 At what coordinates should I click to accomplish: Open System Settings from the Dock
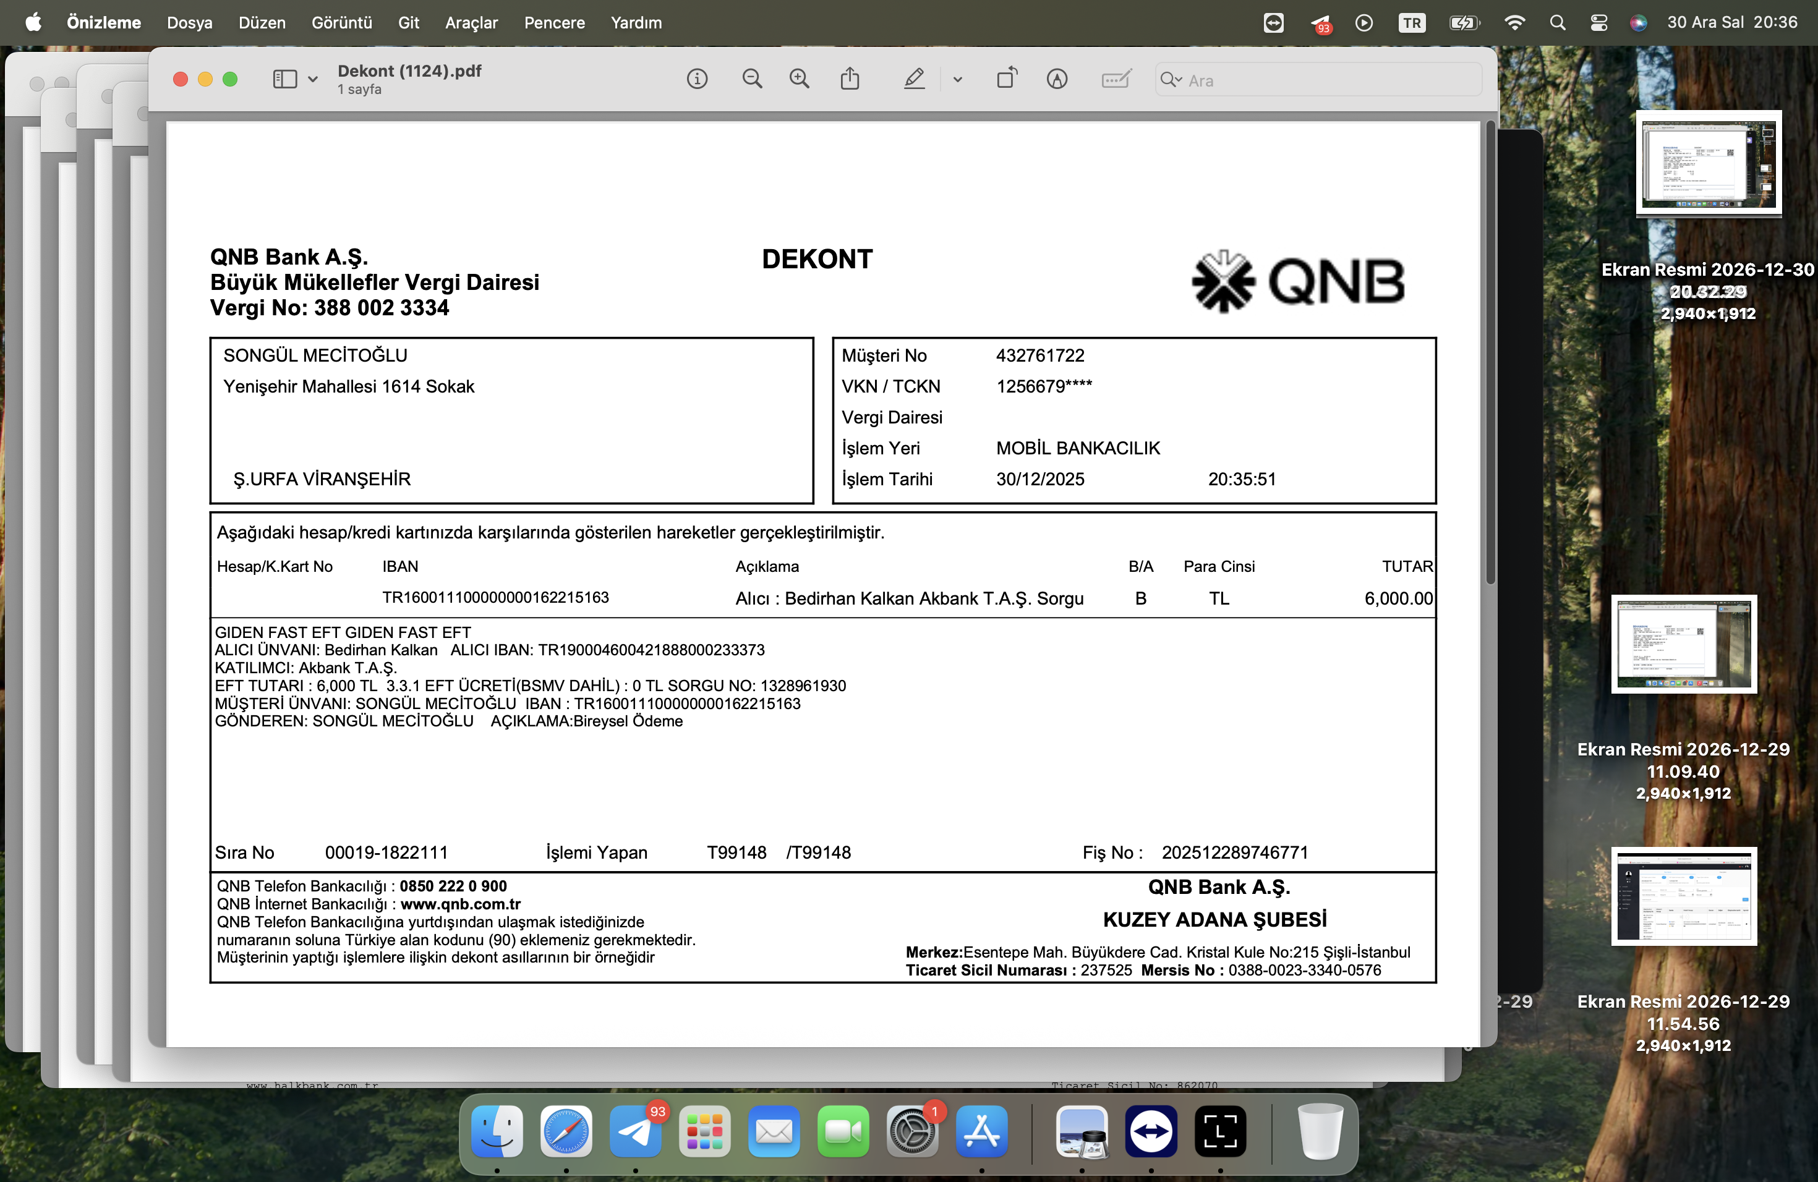pyautogui.click(x=912, y=1131)
